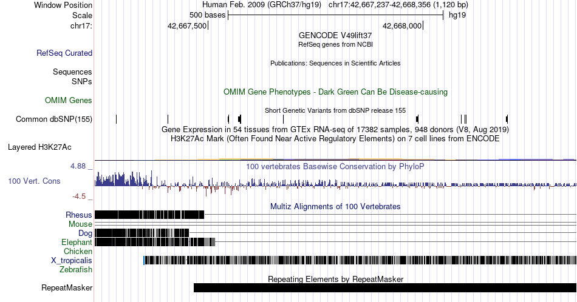Click the RepeatMasker black repeat element bar
The height and width of the screenshot is (302, 577).
pyautogui.click(x=385, y=287)
